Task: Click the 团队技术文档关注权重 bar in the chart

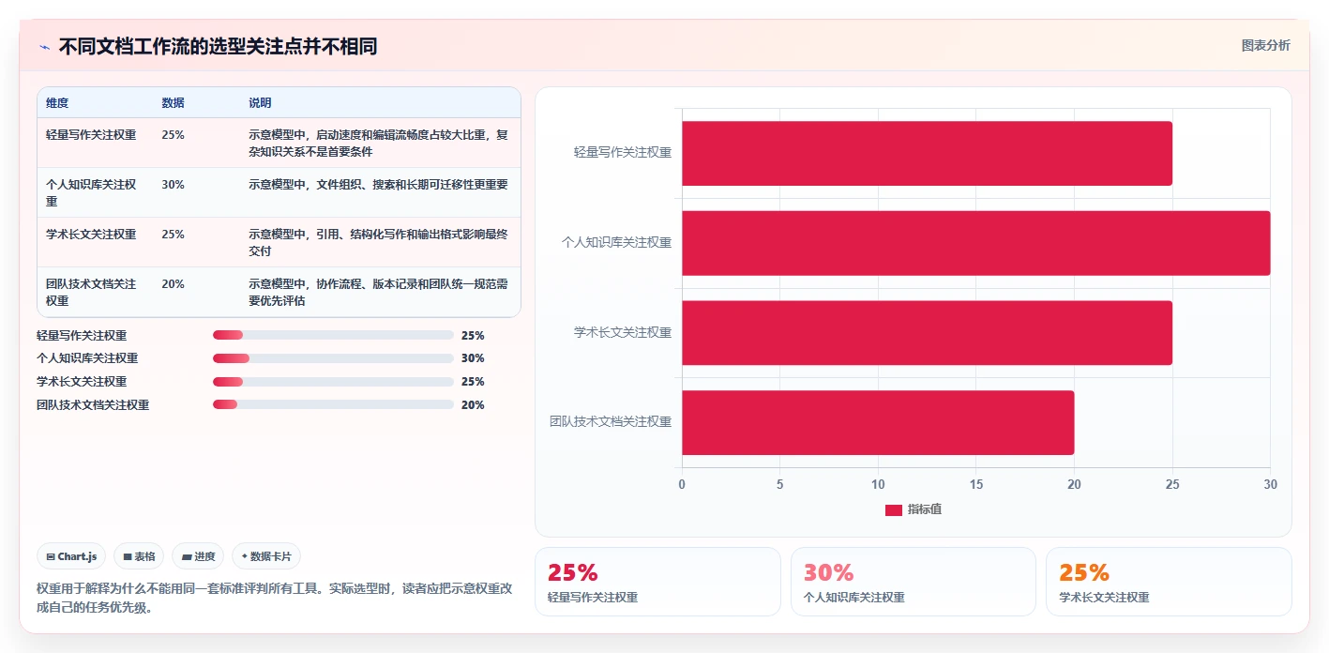Action: tap(878, 422)
